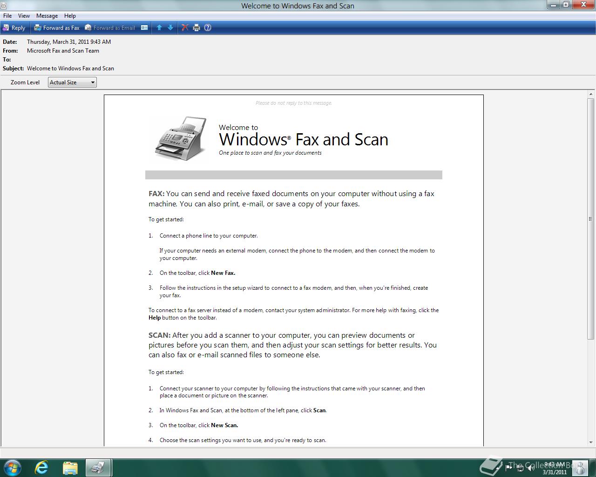Click the fax machine illustration

tap(181, 138)
